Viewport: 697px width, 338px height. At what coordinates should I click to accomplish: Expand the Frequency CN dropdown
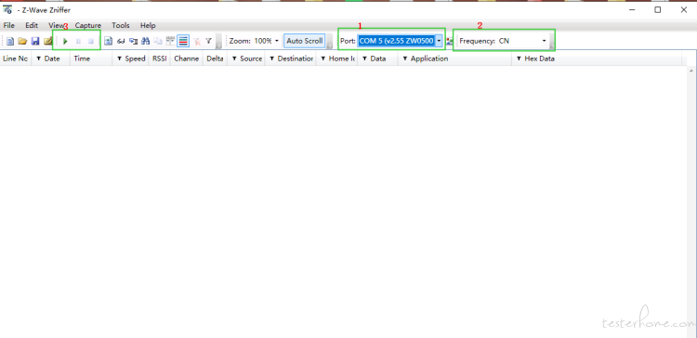point(544,41)
